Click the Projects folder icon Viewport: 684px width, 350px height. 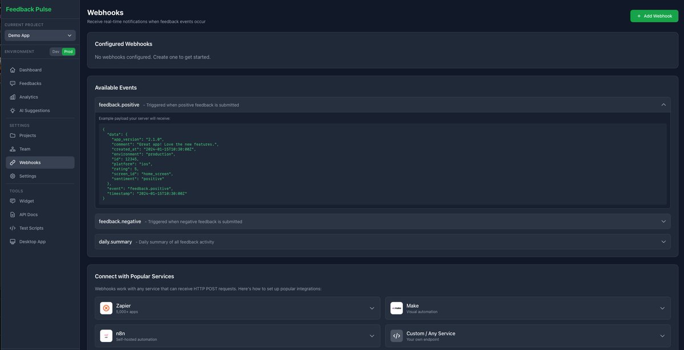pos(13,136)
